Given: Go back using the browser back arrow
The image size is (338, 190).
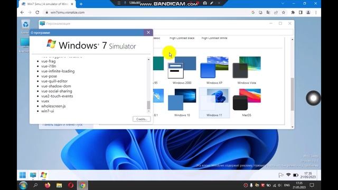Looking at the screenshot, I should 22,13.
